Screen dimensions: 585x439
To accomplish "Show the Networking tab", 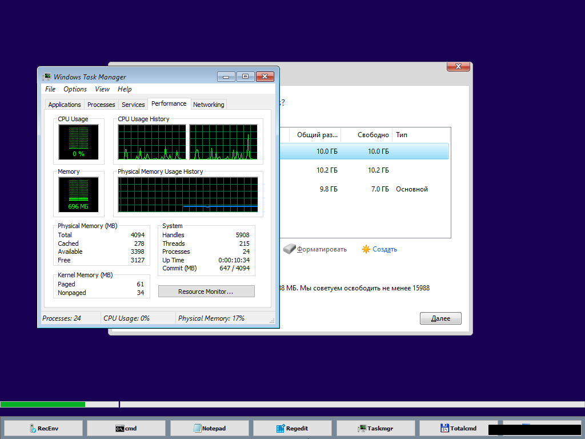I will [x=209, y=105].
